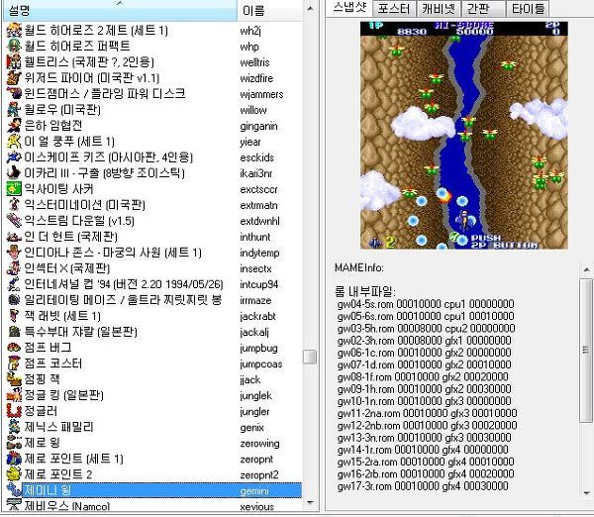The image size is (594, 517).
Task: Click the irrmaze game icon
Action: pyautogui.click(x=14, y=300)
